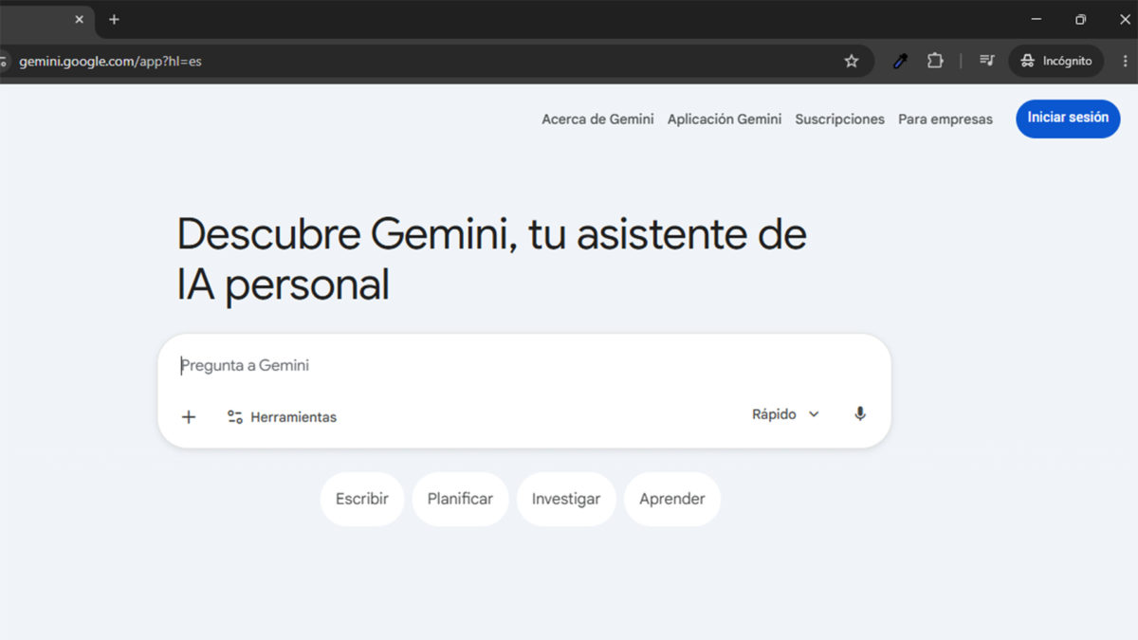Screen dimensions: 1138x640
Task: Click the Incógnito profile indicator
Action: pos(1055,61)
